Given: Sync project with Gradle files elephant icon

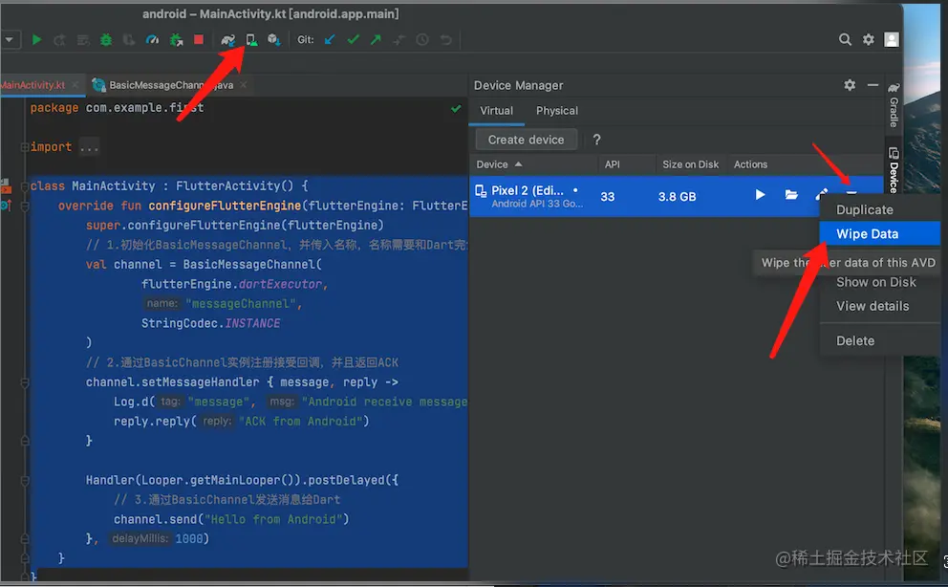Looking at the screenshot, I should pos(227,40).
